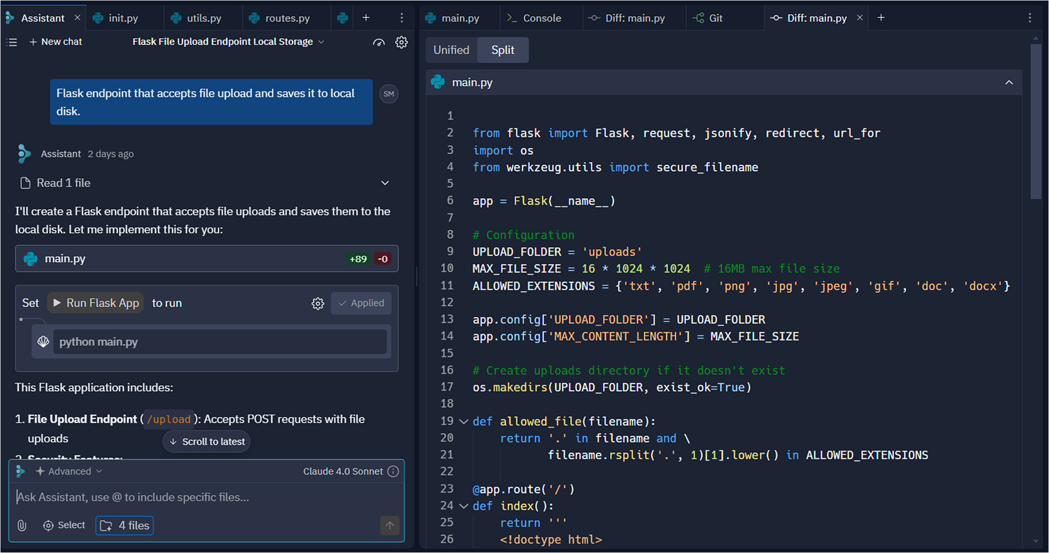Add new tab in right pane
The image size is (1049, 553).
click(x=881, y=18)
